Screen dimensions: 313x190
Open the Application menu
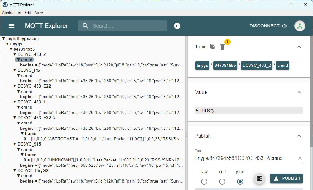tap(11, 13)
